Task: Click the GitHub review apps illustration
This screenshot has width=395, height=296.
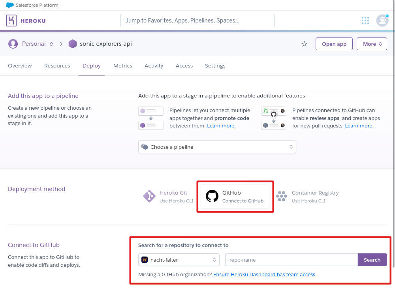Action: click(274, 118)
